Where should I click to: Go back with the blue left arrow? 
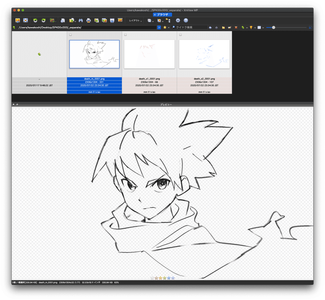click(x=210, y=27)
